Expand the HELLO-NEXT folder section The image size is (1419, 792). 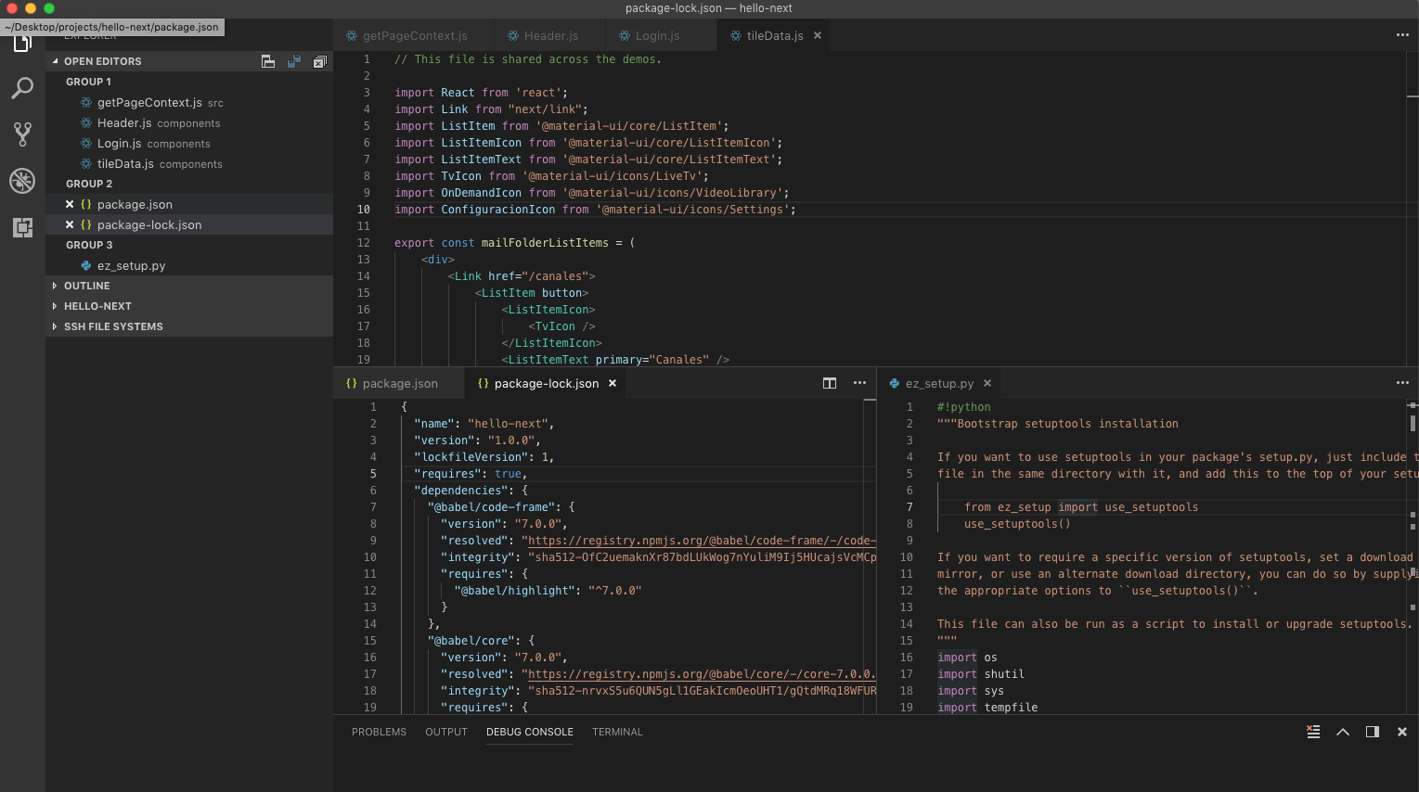(x=189, y=306)
